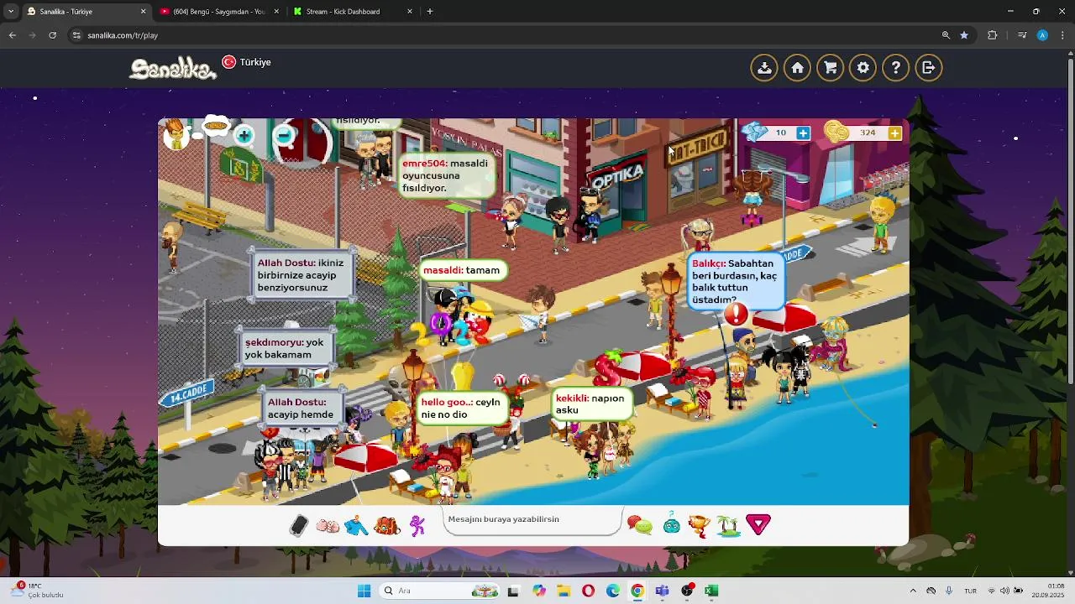
Task: Click the gold coins currency icon
Action: coord(836,132)
